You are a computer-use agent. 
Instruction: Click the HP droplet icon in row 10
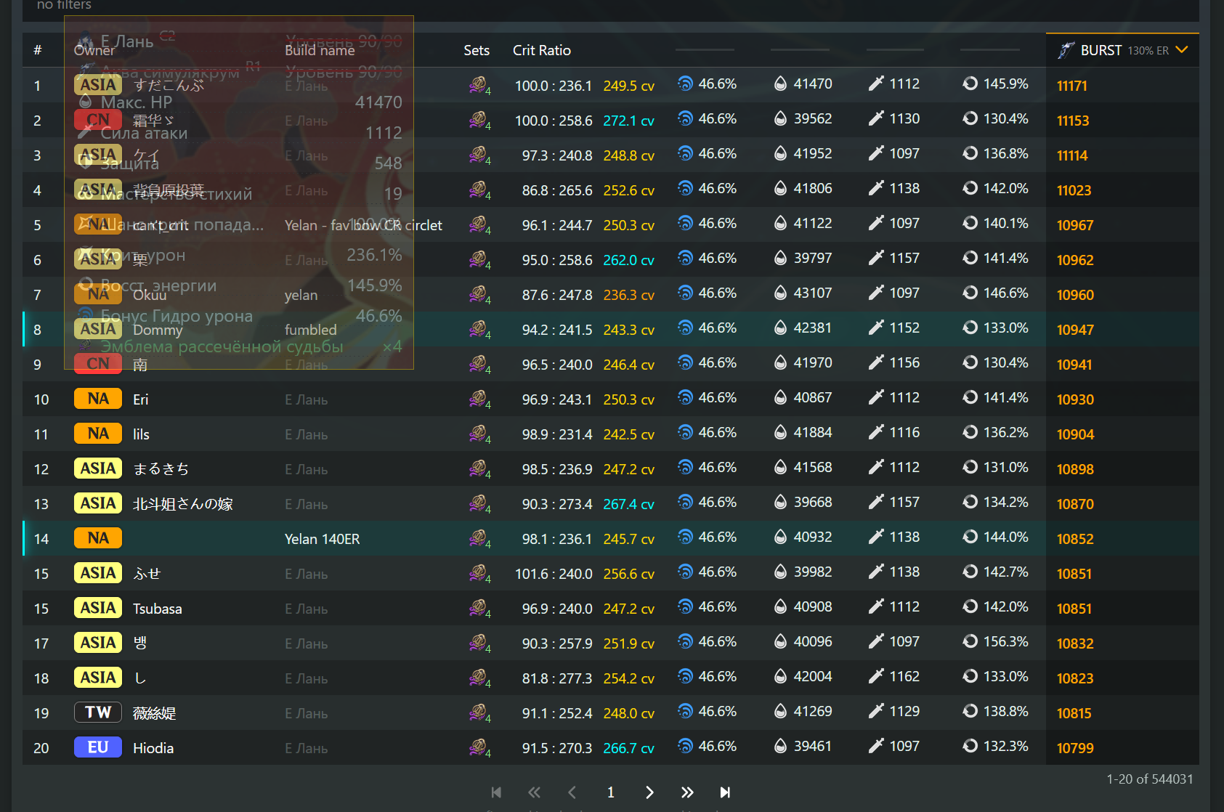(780, 397)
